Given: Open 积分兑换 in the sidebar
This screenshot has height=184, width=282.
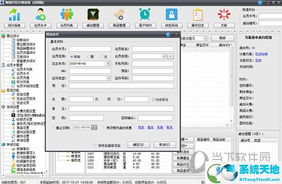Looking at the screenshot, I should (x=23, y=82).
